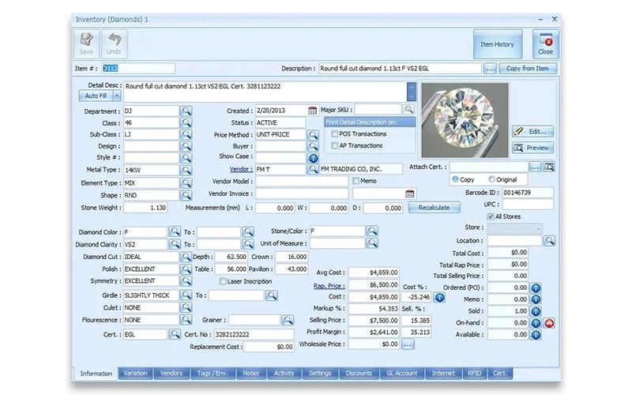The height and width of the screenshot is (395, 632).
Task: Click Wholesale Price ellipsis button
Action: point(408,344)
